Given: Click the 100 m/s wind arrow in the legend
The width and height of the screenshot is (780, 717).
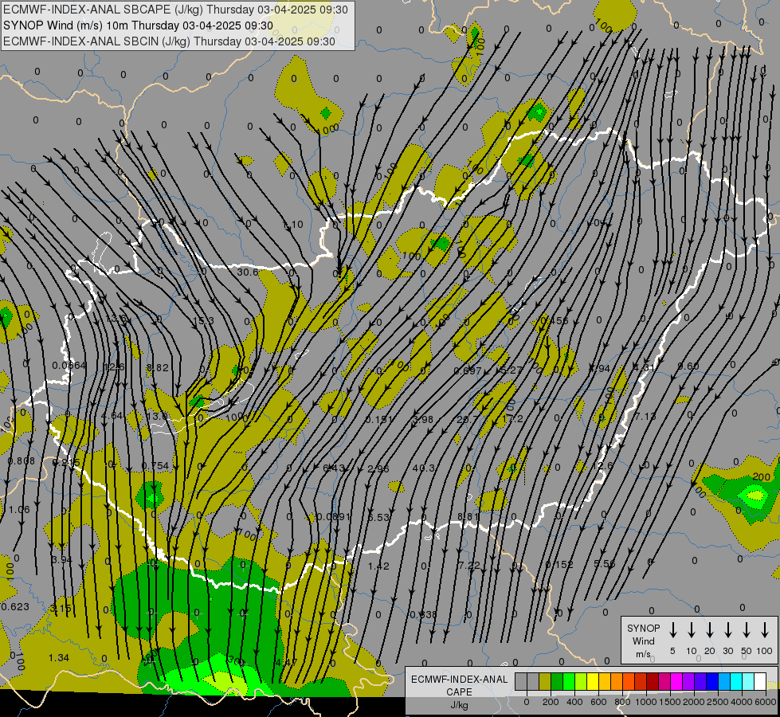Looking at the screenshot, I should coord(765,630).
